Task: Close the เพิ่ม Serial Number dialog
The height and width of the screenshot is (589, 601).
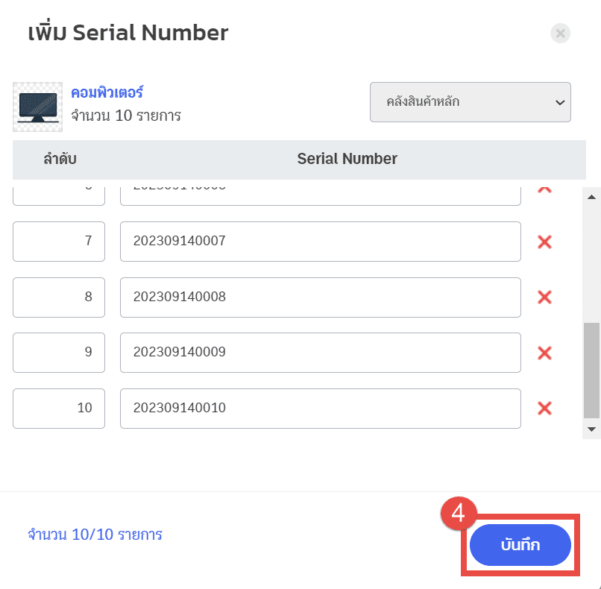Action: point(561,34)
